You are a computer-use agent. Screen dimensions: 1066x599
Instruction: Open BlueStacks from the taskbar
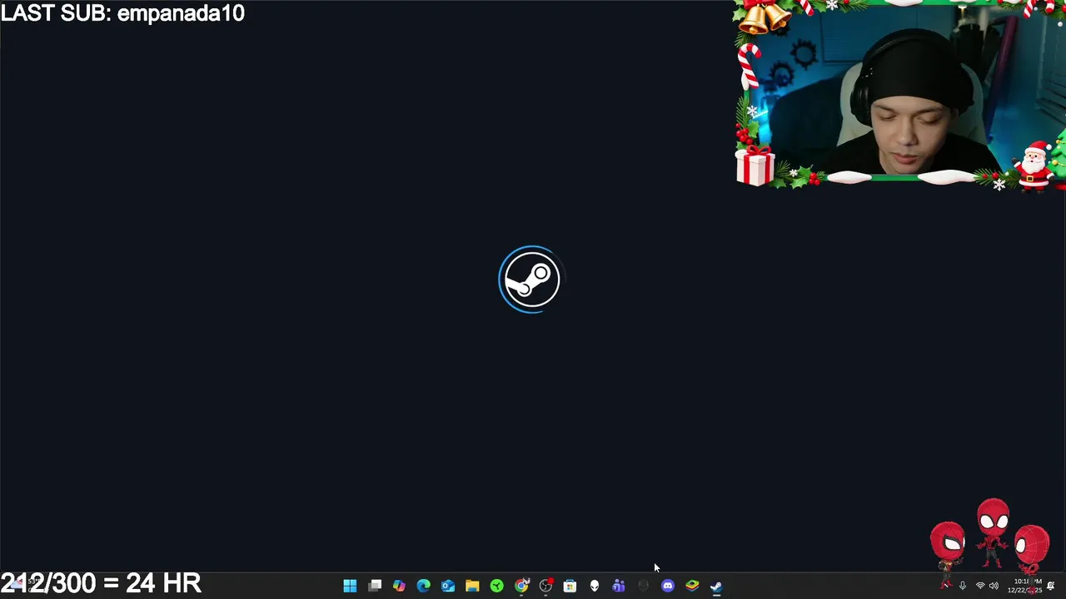692,586
